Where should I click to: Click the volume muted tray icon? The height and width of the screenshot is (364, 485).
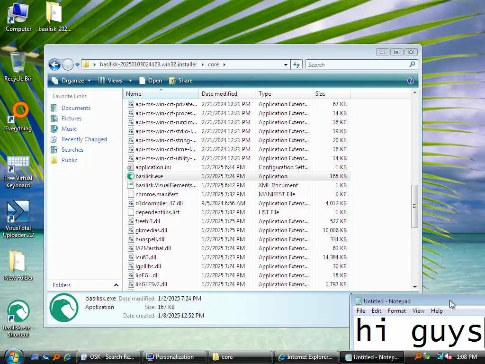[449, 357]
